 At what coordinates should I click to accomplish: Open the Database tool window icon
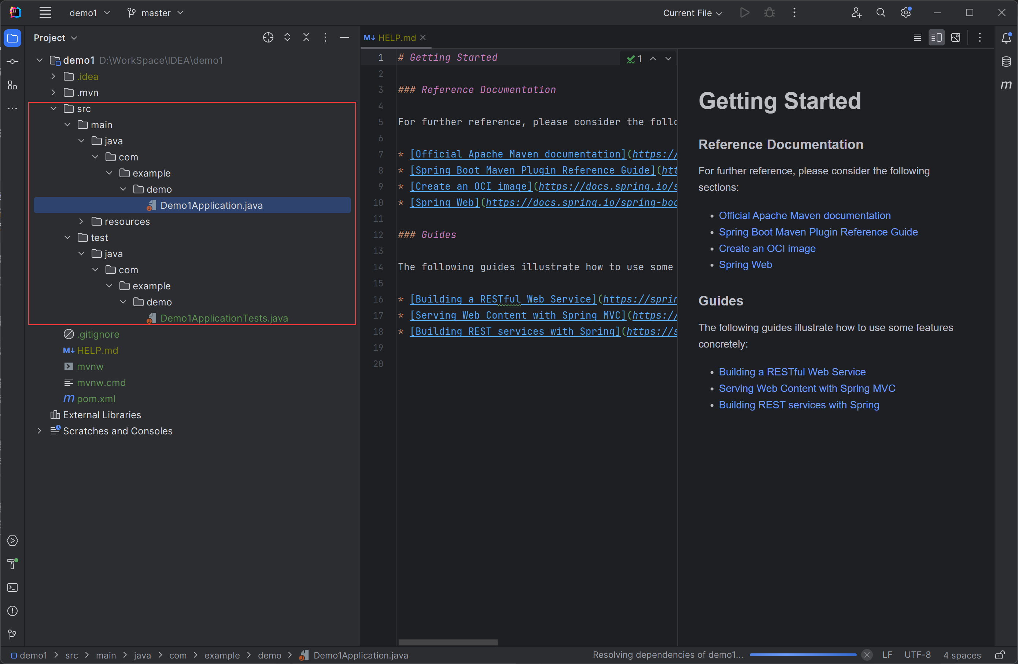(1006, 62)
